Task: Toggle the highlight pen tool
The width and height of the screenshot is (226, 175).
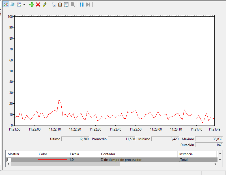Action: coord(45,5)
